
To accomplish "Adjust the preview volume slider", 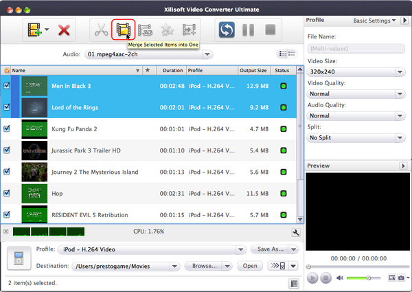I will click(x=357, y=278).
